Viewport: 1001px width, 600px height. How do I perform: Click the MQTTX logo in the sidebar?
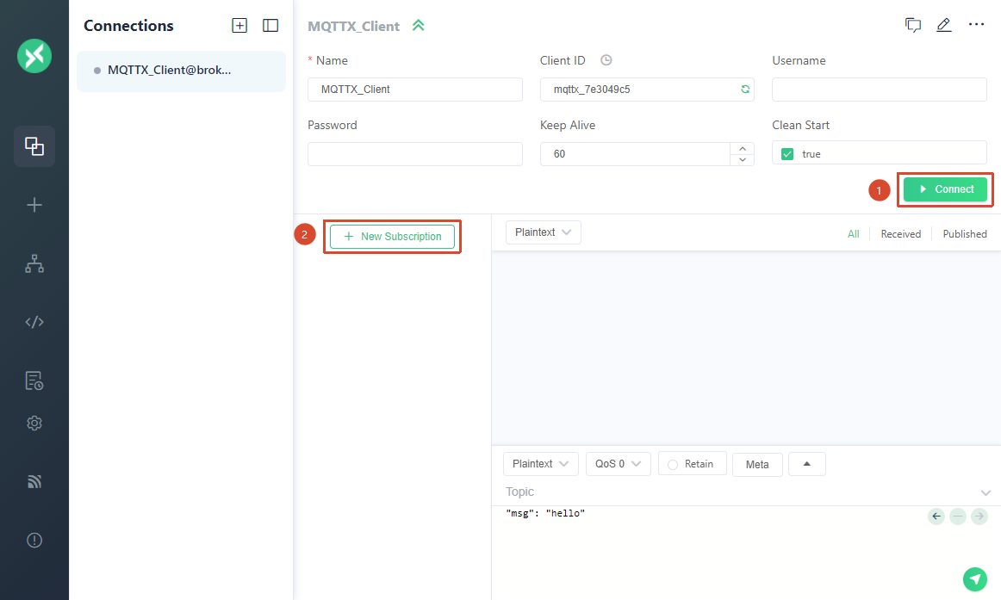[34, 55]
